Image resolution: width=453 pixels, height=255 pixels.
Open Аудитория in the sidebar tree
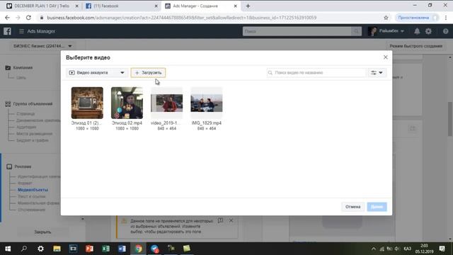tap(26, 127)
